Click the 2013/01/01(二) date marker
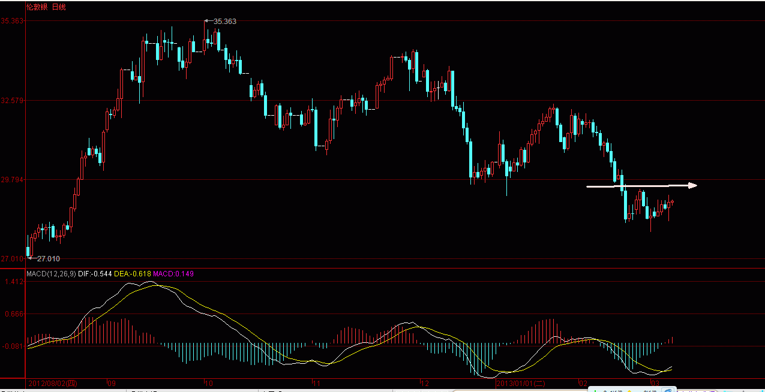The height and width of the screenshot is (392, 765). [x=521, y=382]
